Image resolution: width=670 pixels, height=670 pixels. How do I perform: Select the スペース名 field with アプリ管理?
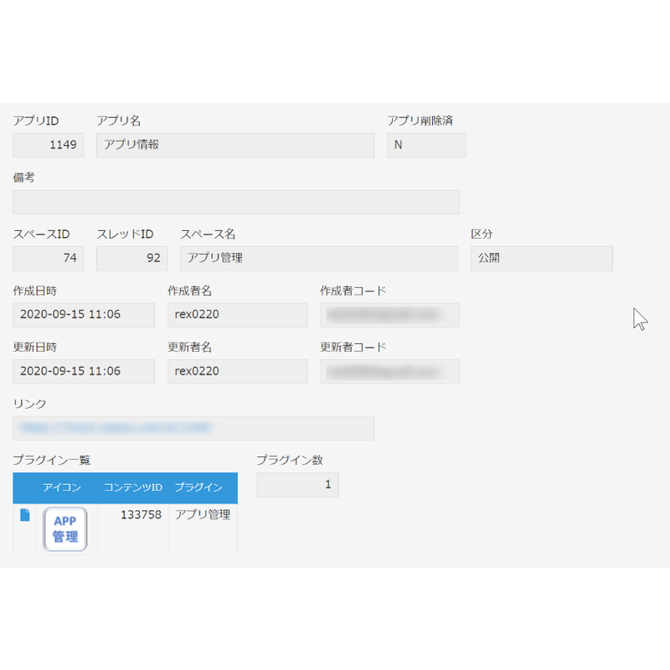point(318,259)
